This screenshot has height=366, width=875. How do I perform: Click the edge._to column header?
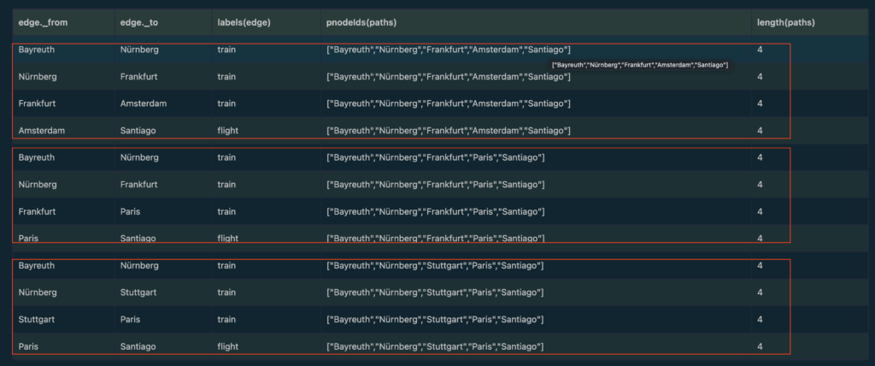click(x=141, y=22)
